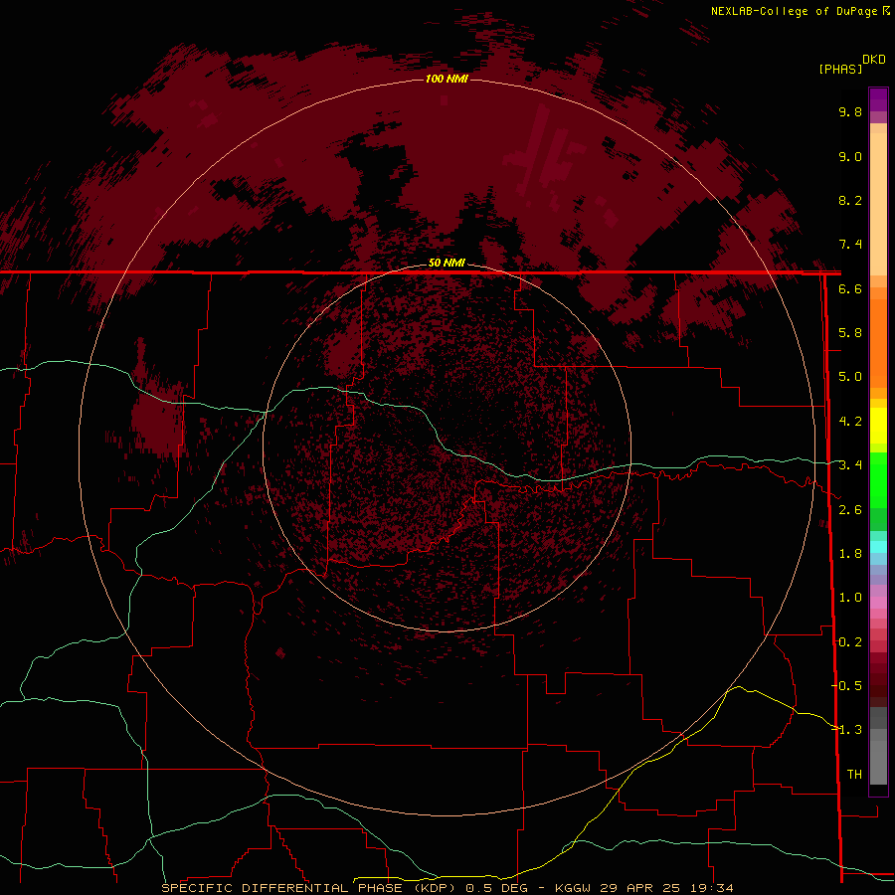Click the -1.3 color scale value
The image size is (895, 895).
click(846, 730)
